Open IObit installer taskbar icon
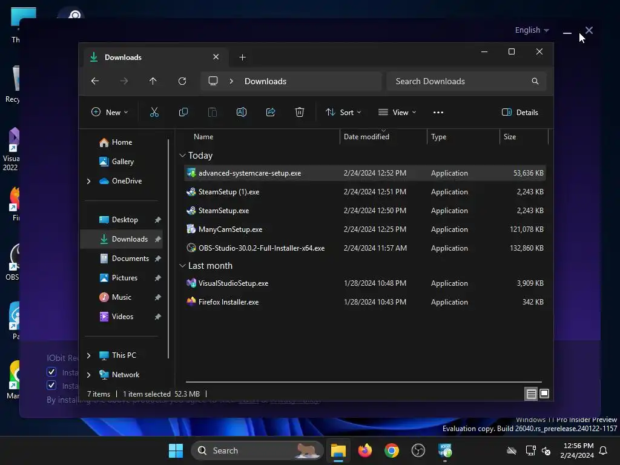 click(445, 450)
